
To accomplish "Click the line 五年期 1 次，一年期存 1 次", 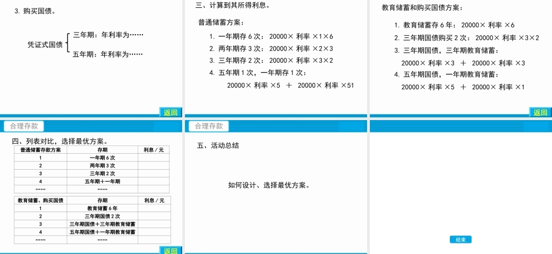I will 258,73.
